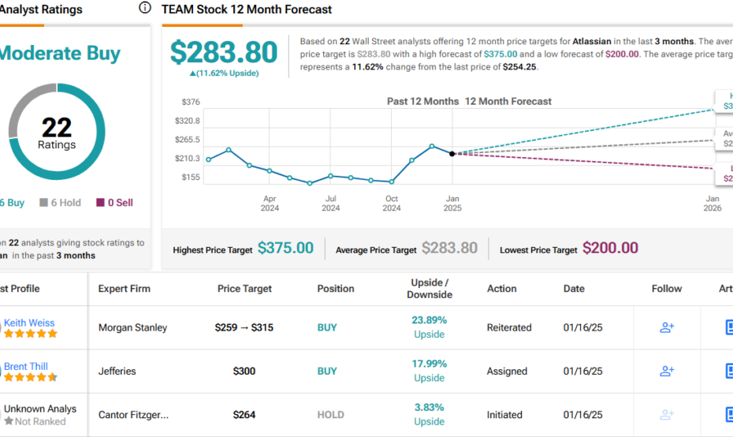The height and width of the screenshot is (437, 733).
Task: Click the $264 price target cell
Action: point(244,415)
